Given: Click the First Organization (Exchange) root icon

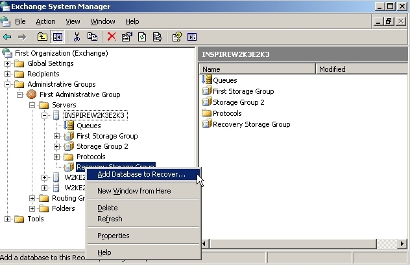Looking at the screenshot, I should click(7, 53).
